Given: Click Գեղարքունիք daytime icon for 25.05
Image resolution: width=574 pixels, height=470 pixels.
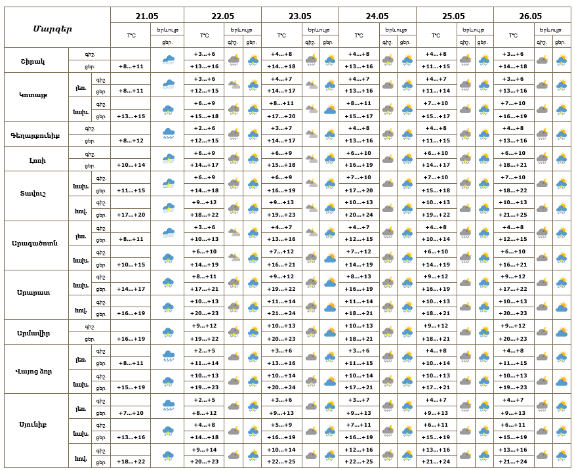Looking at the screenshot, I should coord(484,135).
